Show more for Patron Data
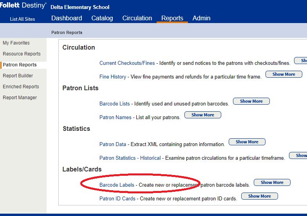 pyautogui.click(x=247, y=142)
